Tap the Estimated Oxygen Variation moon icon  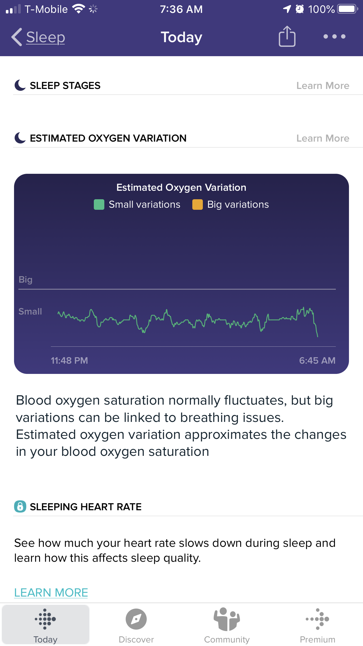(x=20, y=138)
